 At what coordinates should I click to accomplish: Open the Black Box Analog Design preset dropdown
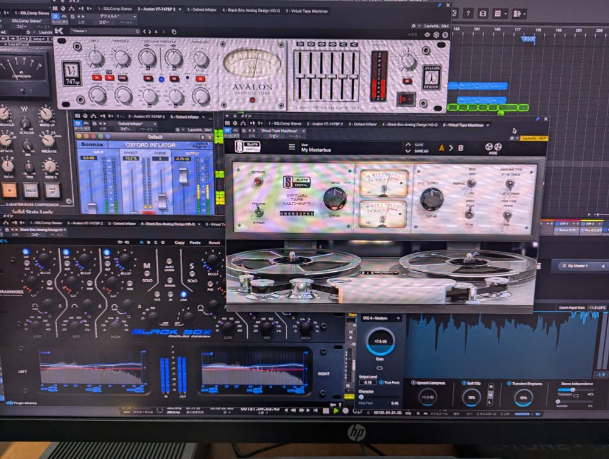coord(43,230)
